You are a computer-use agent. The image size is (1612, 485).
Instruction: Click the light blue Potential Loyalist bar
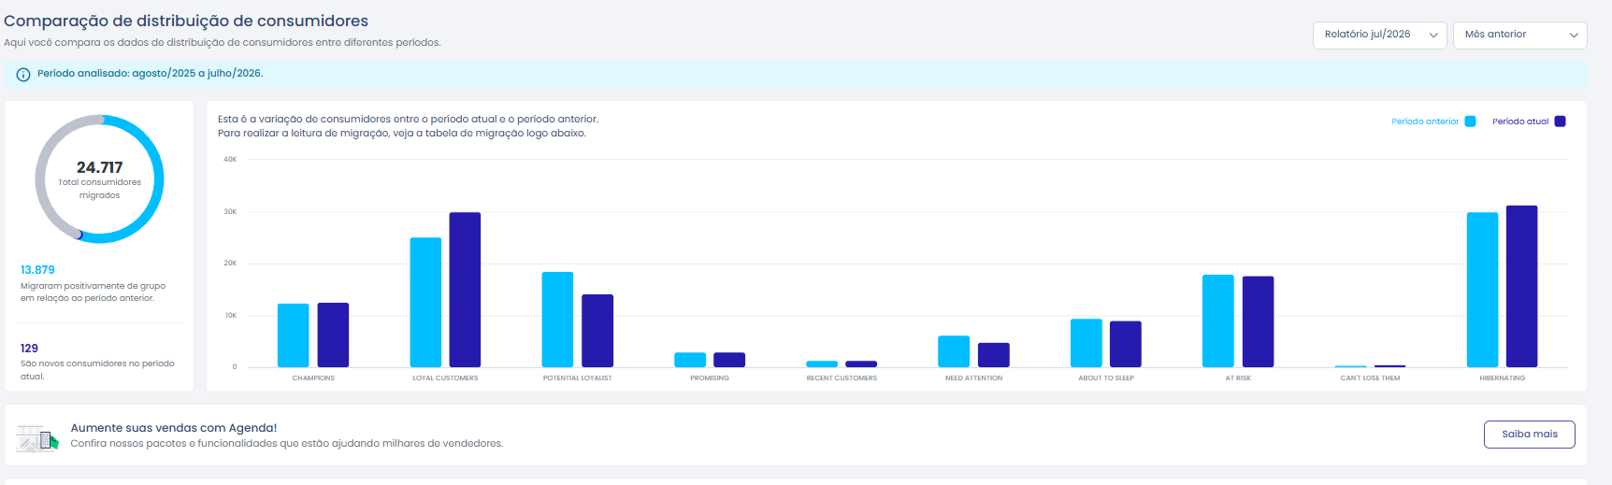557,320
